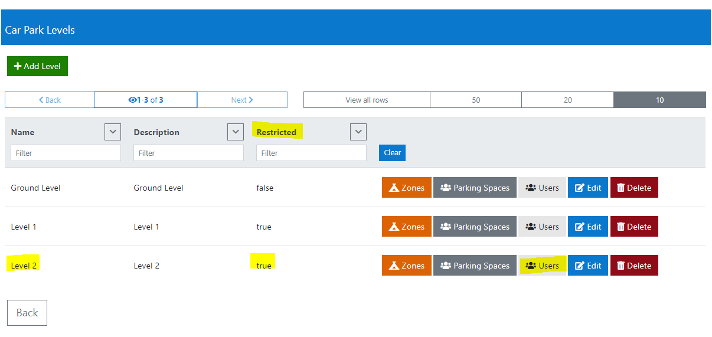Open Zones for Ground Level
The height and width of the screenshot is (337, 712).
406,188
